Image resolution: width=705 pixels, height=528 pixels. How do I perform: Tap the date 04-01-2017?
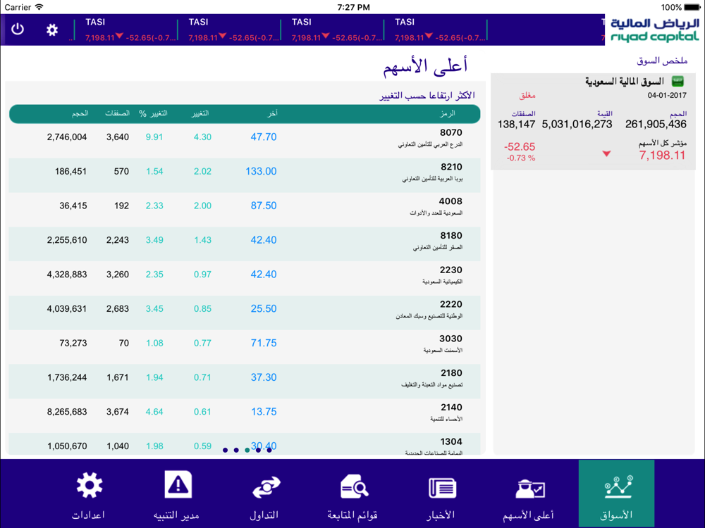pos(667,95)
